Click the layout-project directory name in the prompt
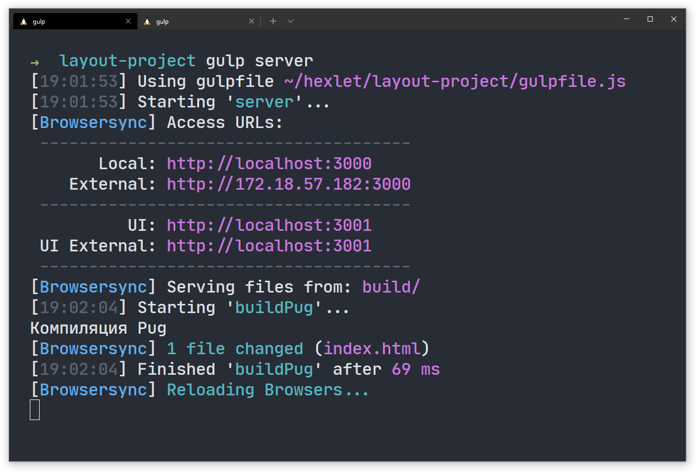Image resolution: width=697 pixels, height=473 pixels. pos(127,61)
